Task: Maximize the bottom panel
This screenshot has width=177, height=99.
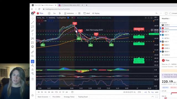Action: pos(157,97)
